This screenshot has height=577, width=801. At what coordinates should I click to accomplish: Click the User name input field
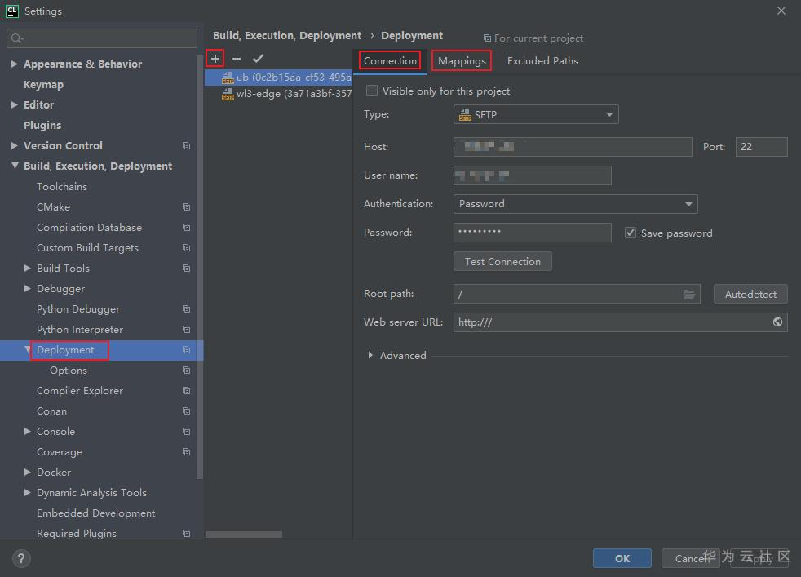click(533, 175)
